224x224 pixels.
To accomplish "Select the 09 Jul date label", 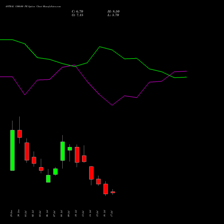I will click(x=69, y=214).
